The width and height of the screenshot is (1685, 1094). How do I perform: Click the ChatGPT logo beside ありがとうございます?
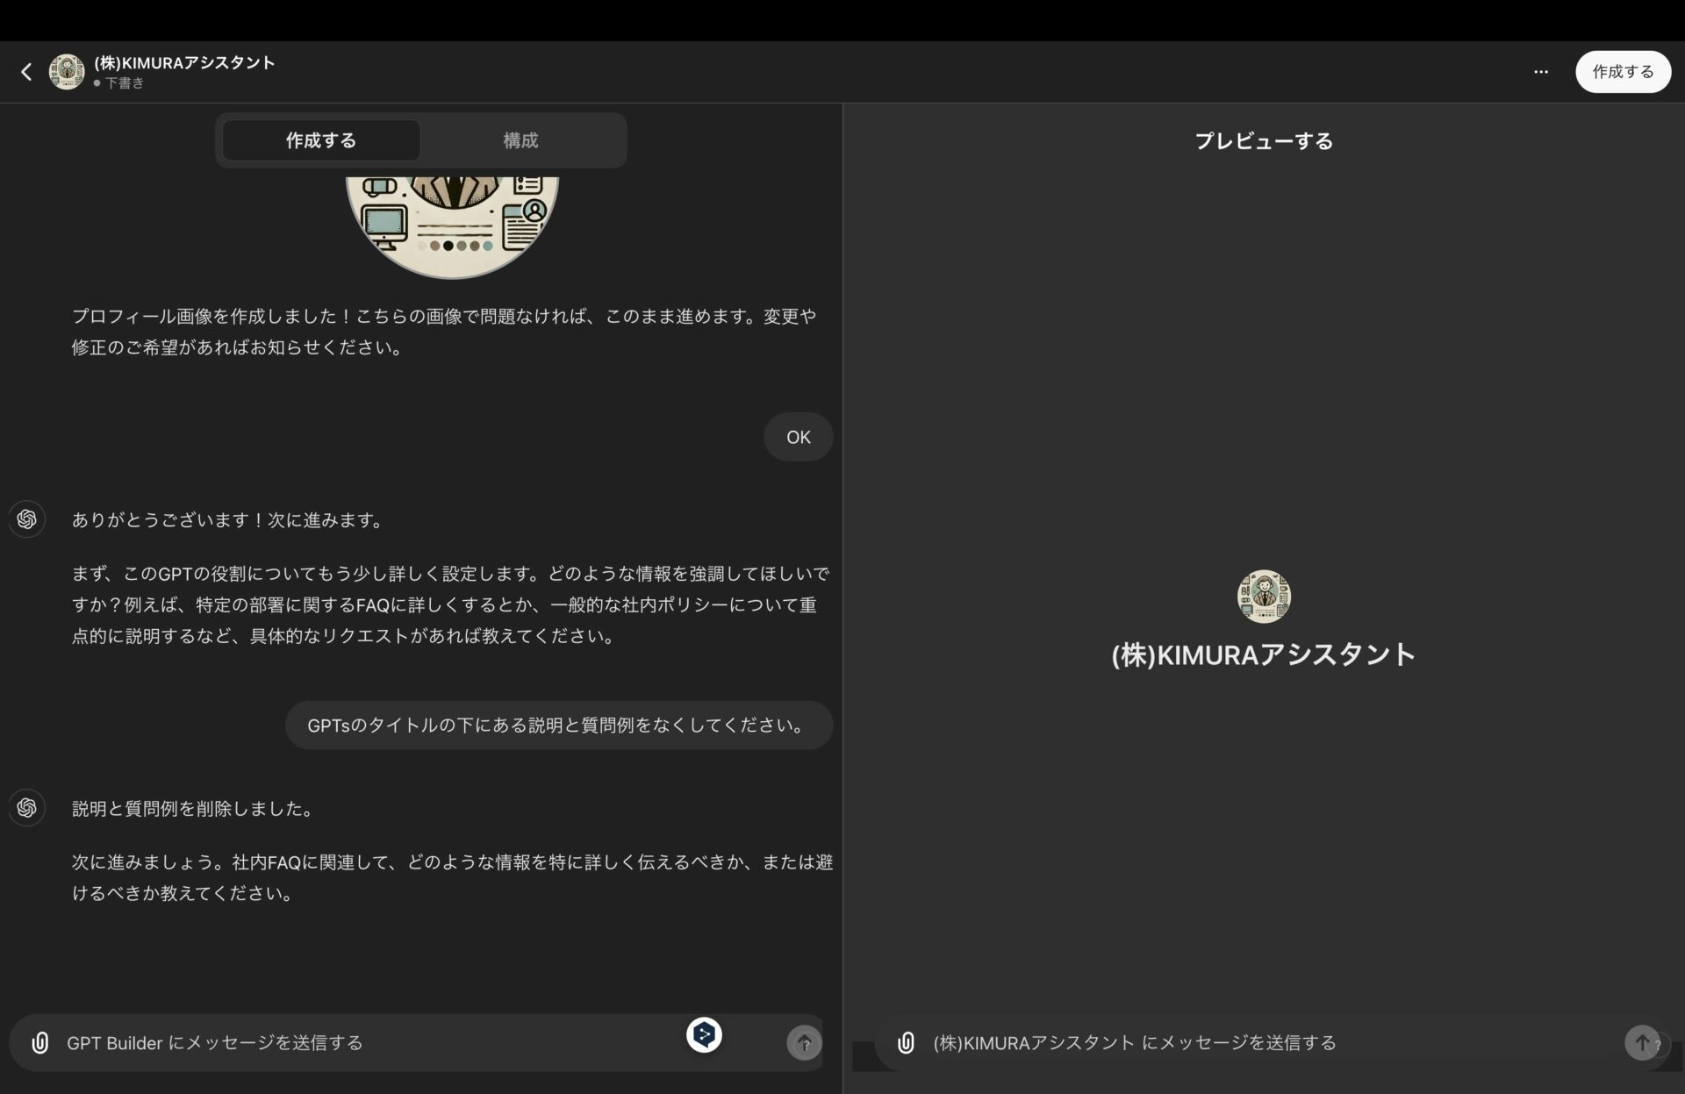tap(27, 519)
